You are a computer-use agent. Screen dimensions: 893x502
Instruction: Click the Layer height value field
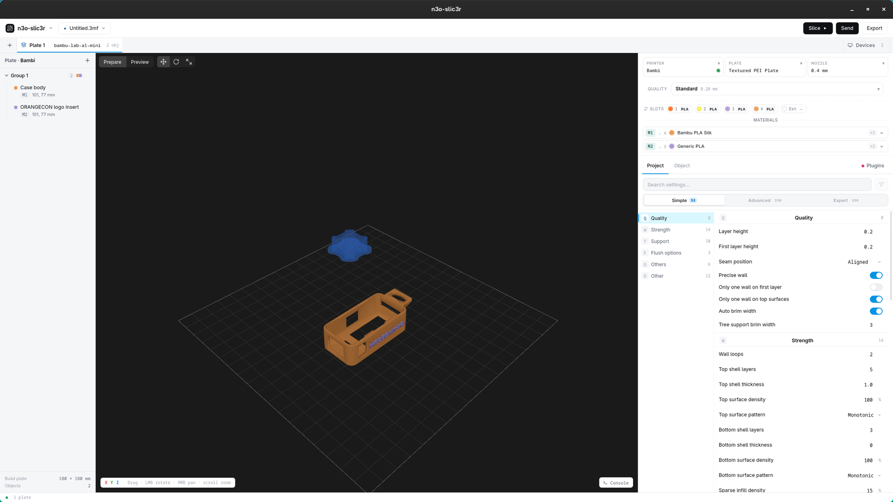(x=868, y=232)
